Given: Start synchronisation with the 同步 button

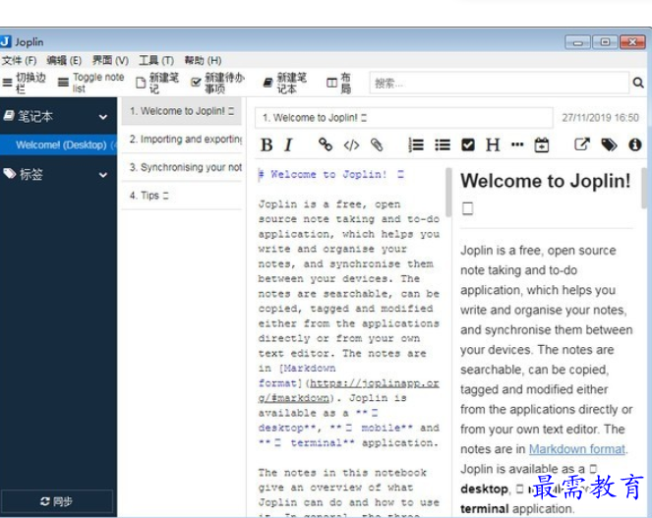Looking at the screenshot, I should pyautogui.click(x=57, y=501).
